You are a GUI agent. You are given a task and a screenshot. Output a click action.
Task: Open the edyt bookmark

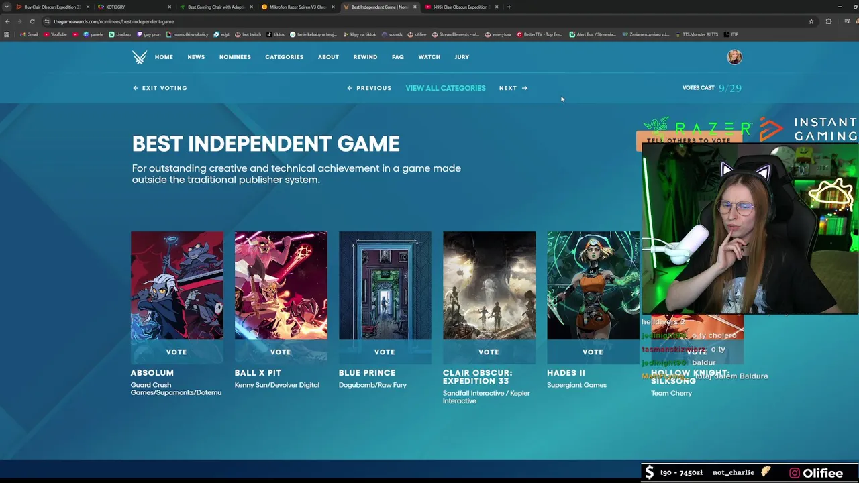tap(222, 34)
